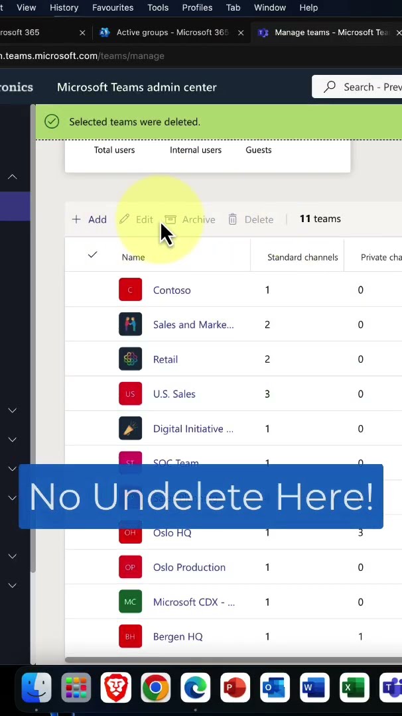The width and height of the screenshot is (402, 716).
Task: Click the '11 teams' count text
Action: (320, 219)
